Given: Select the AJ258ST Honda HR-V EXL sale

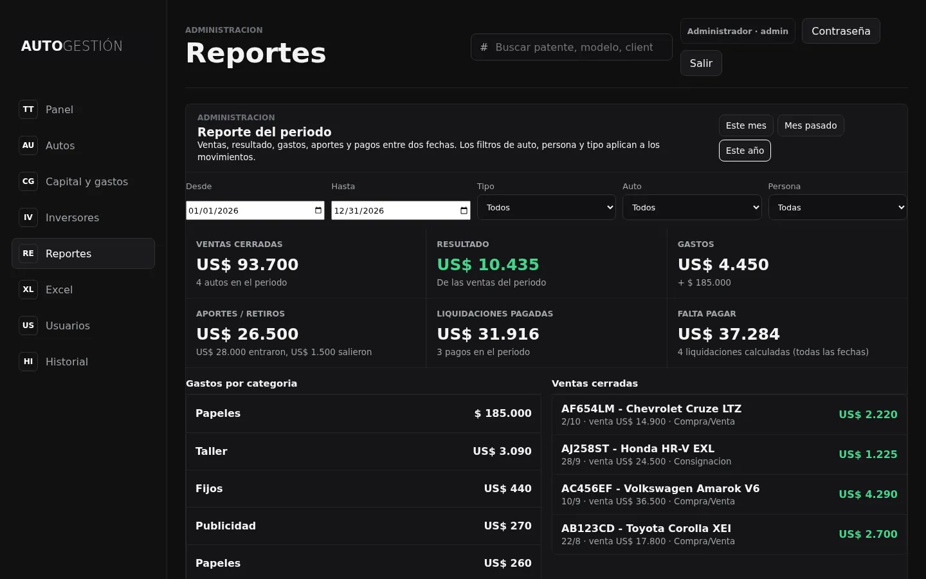Looking at the screenshot, I should click(x=729, y=455).
